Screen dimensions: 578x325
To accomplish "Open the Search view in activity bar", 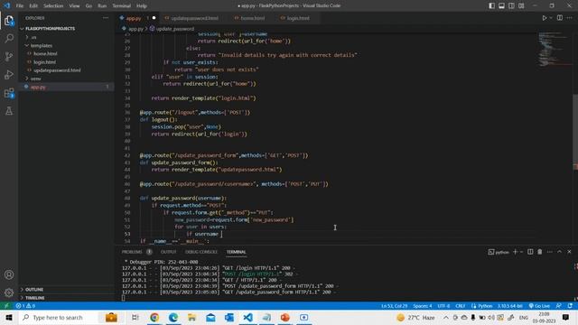I will (9, 38).
